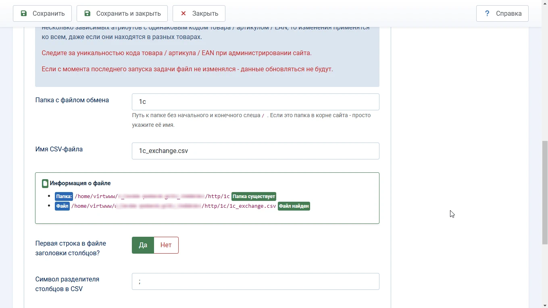Edit the CSV column separator field
The image size is (548, 308).
(255, 281)
